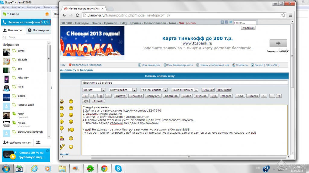
Task: Close the Chrome tab 'Начать новую тему'
Action: tap(102, 9)
